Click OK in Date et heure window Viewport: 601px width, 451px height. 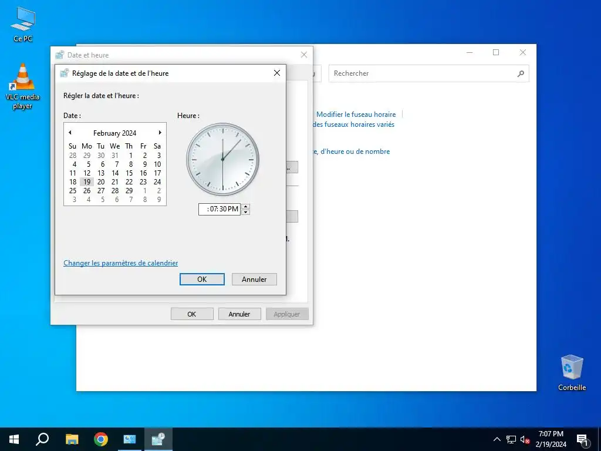tap(192, 314)
